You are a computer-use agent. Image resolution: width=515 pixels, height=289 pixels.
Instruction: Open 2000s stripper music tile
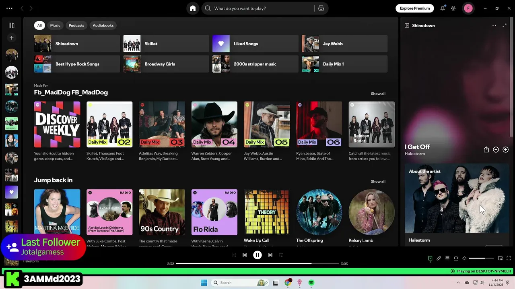click(x=255, y=64)
